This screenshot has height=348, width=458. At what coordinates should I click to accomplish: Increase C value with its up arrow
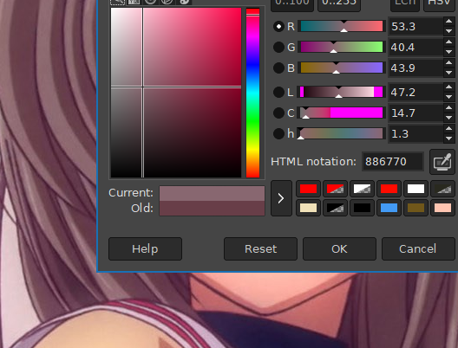pos(449,108)
